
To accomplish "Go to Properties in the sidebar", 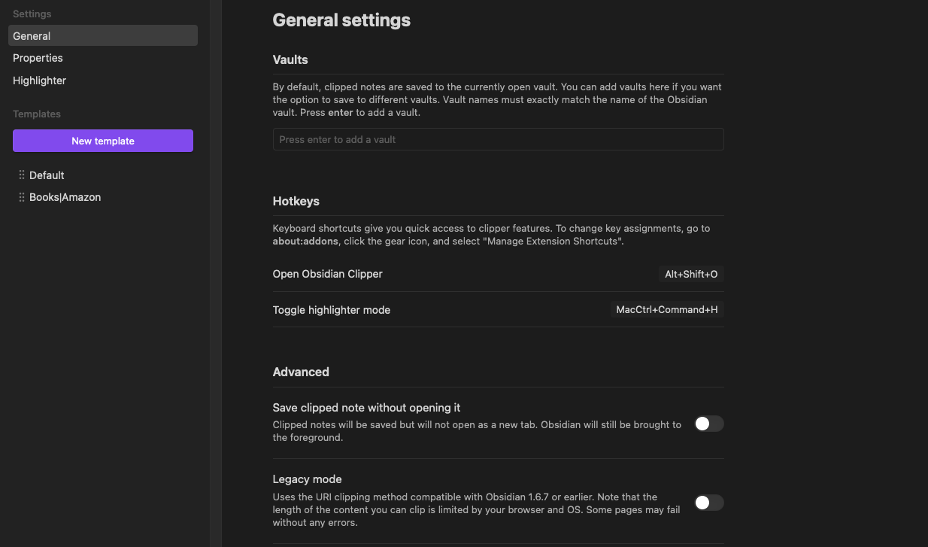I will [38, 58].
